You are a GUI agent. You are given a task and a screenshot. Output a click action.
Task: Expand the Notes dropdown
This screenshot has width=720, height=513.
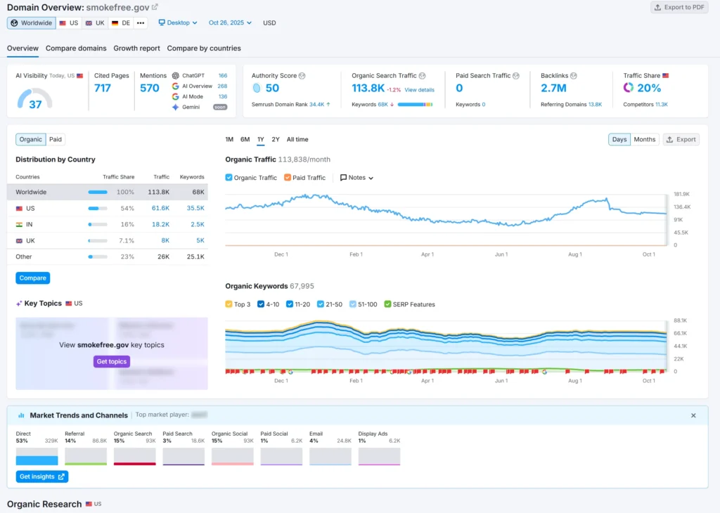[x=356, y=178]
